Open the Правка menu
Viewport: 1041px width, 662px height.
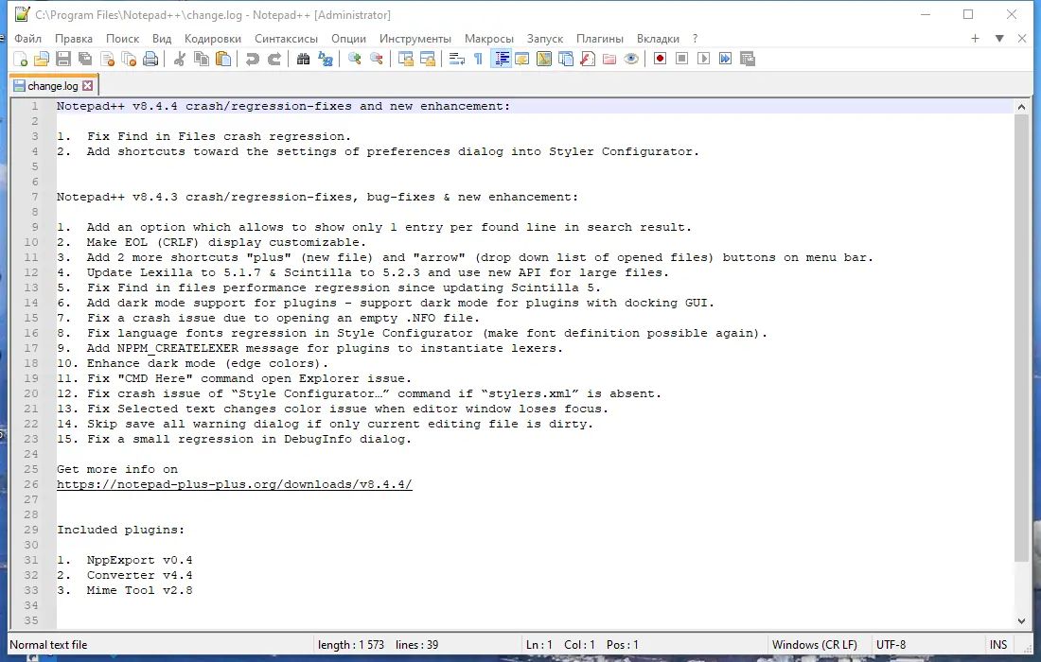point(74,39)
